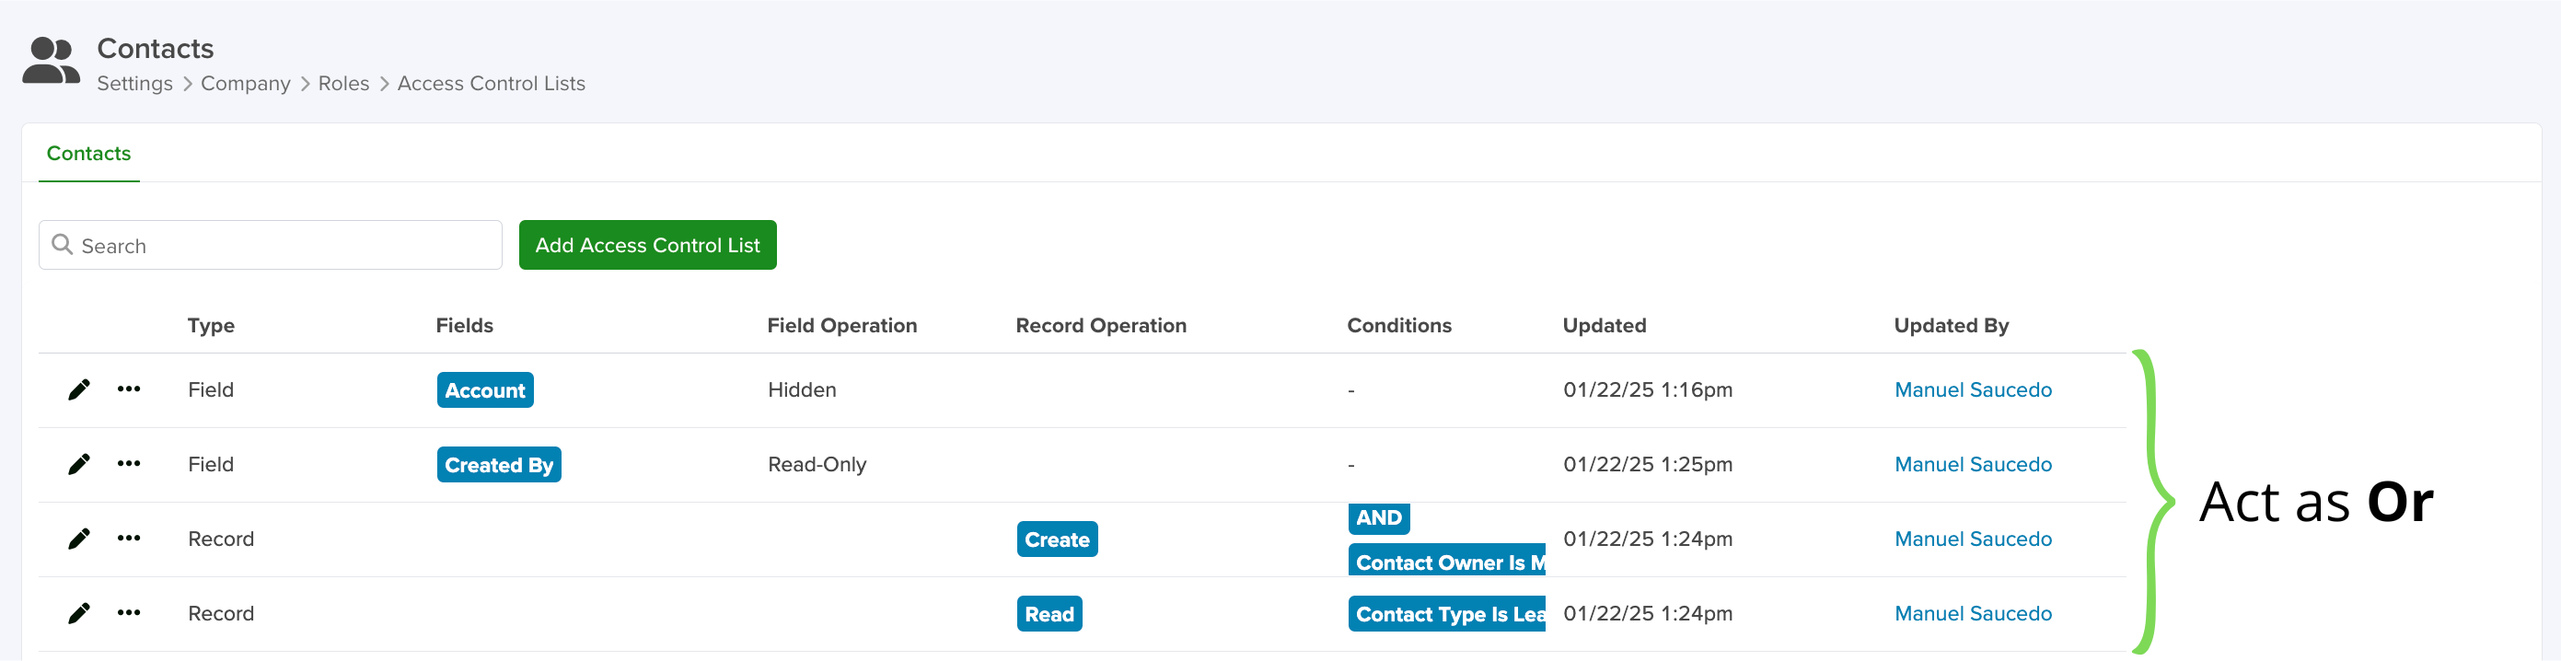
Task: Open Company breadcrumb link
Action: point(246,84)
